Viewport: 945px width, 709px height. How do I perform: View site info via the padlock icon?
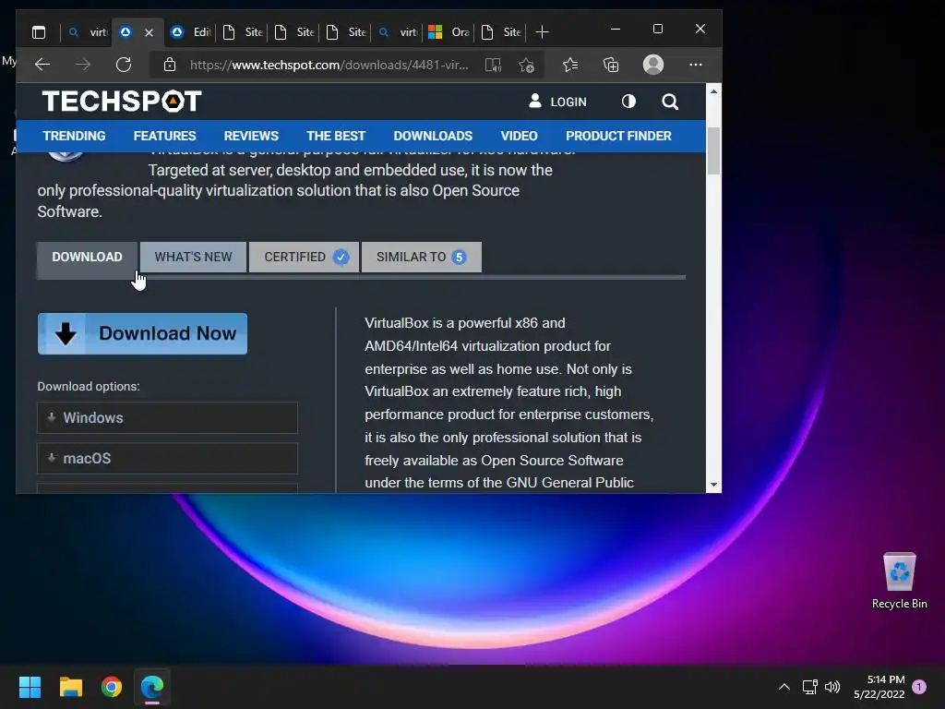coord(170,65)
